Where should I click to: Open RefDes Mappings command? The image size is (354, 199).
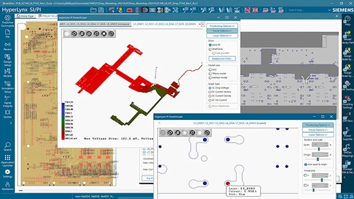tap(347, 150)
